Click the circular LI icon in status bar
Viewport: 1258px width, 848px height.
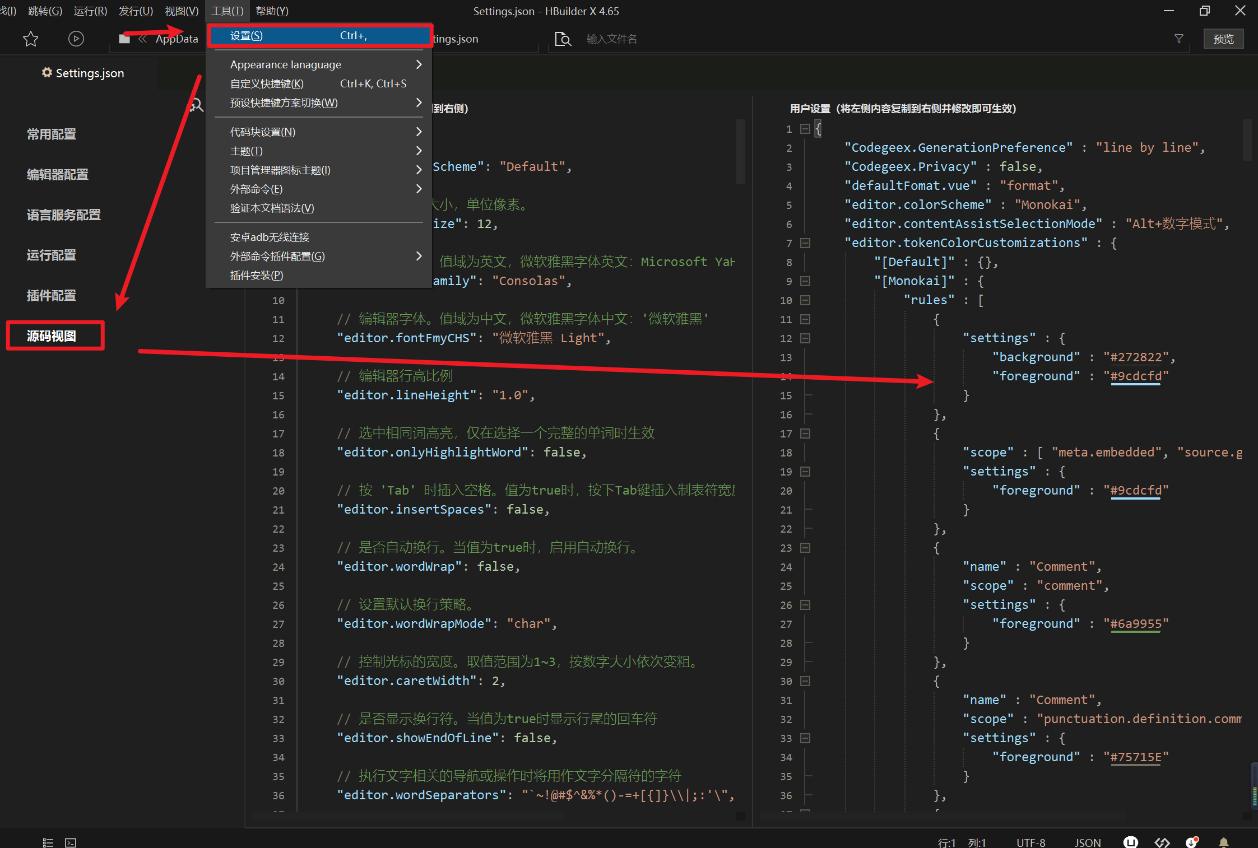[1131, 842]
